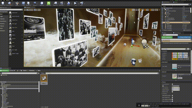Screen dimensions: 192x108
Task: Select Box Trigger in Place Actors list
Action: click(x=16, y=50)
